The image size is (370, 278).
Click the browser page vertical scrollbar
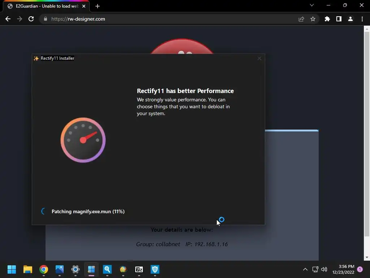coord(367,134)
